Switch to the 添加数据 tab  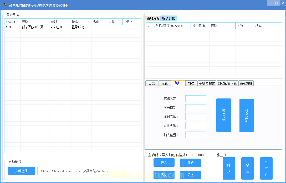coord(153,18)
